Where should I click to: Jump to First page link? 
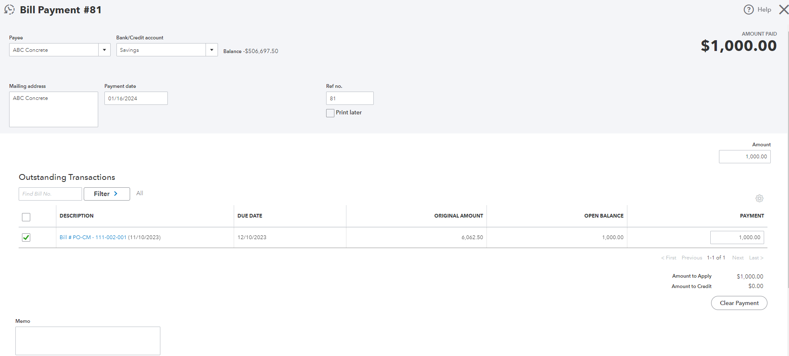click(669, 258)
